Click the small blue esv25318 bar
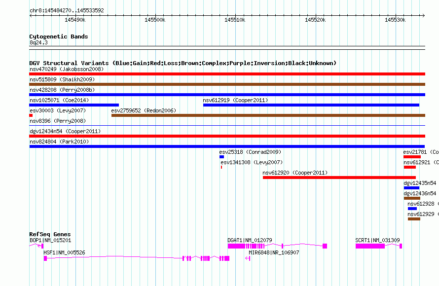The height and width of the screenshot is (286, 439). click(221, 157)
